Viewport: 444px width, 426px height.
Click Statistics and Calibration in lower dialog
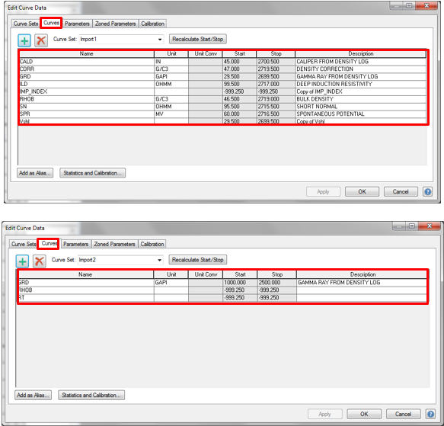pyautogui.click(x=91, y=395)
